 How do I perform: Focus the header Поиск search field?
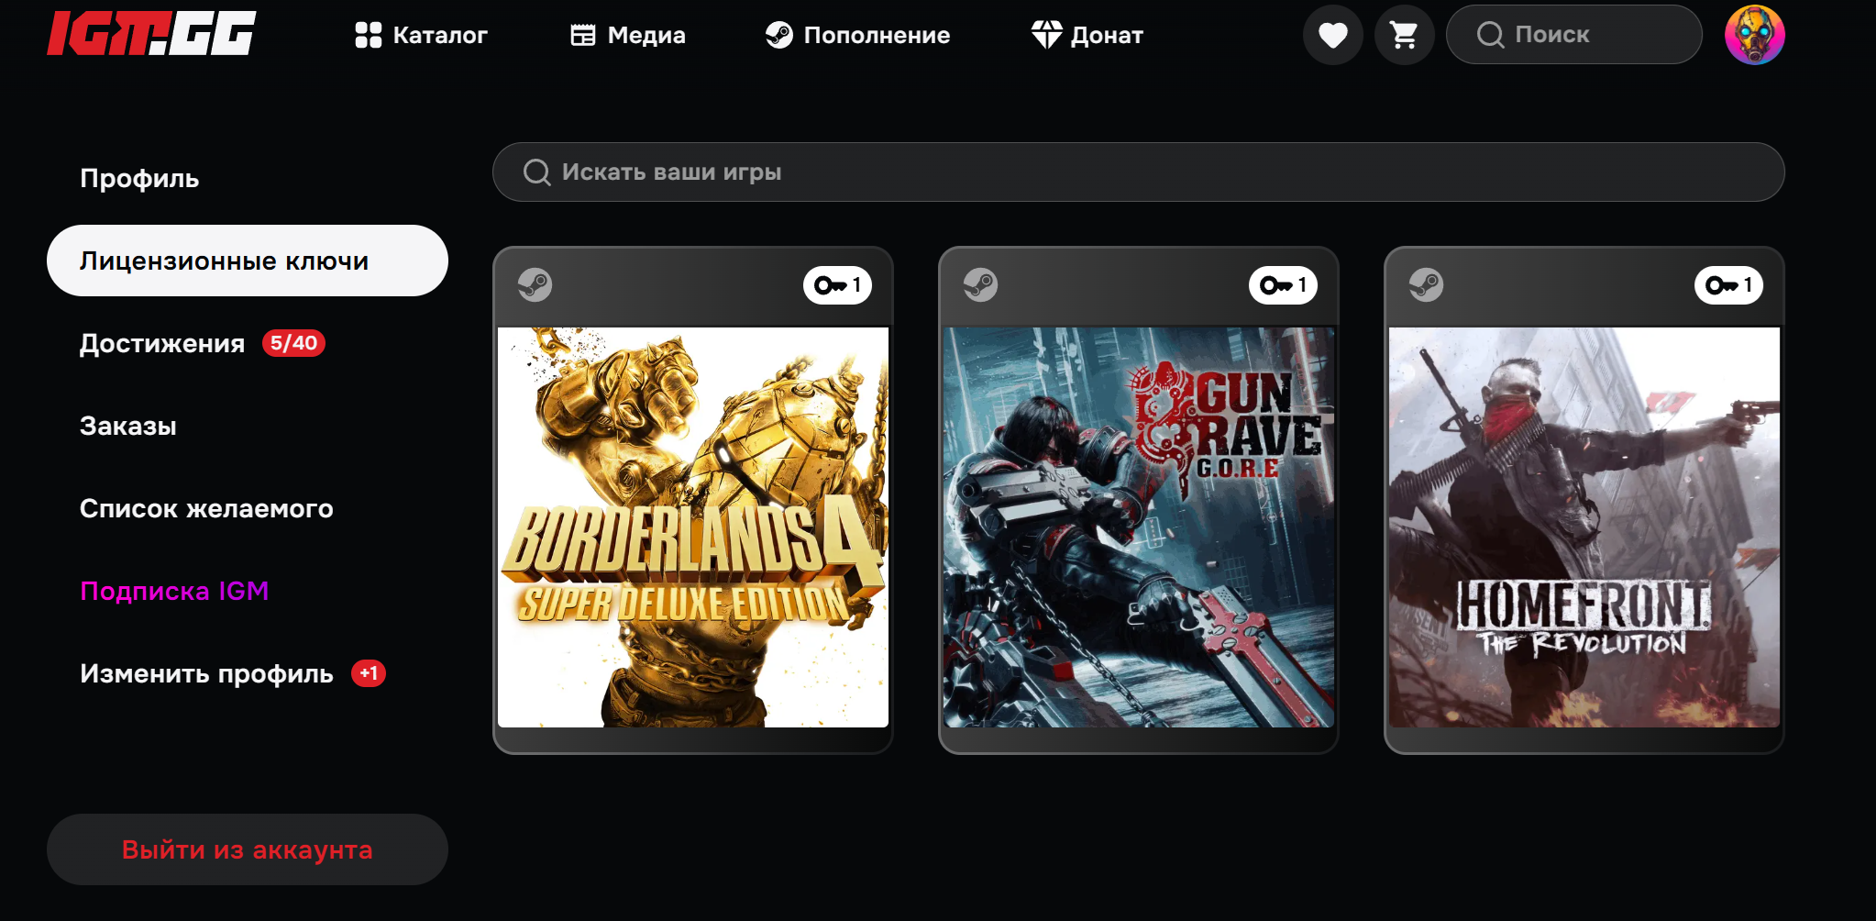point(1574,35)
